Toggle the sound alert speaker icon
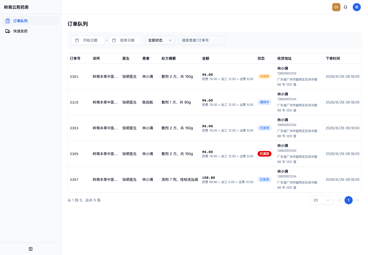 [336, 7]
